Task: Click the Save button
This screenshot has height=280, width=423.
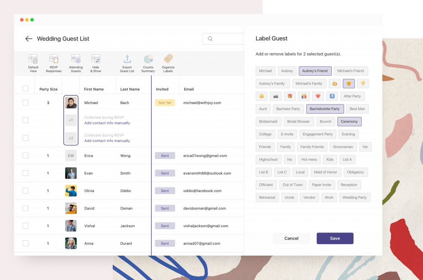Action: [335, 238]
